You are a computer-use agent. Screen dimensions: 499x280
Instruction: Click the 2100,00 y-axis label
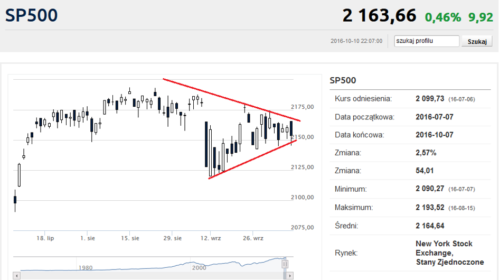(x=303, y=197)
